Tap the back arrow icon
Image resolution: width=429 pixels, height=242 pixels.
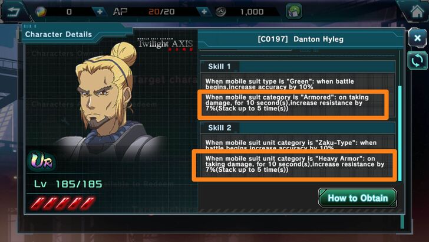pyautogui.click(x=13, y=12)
